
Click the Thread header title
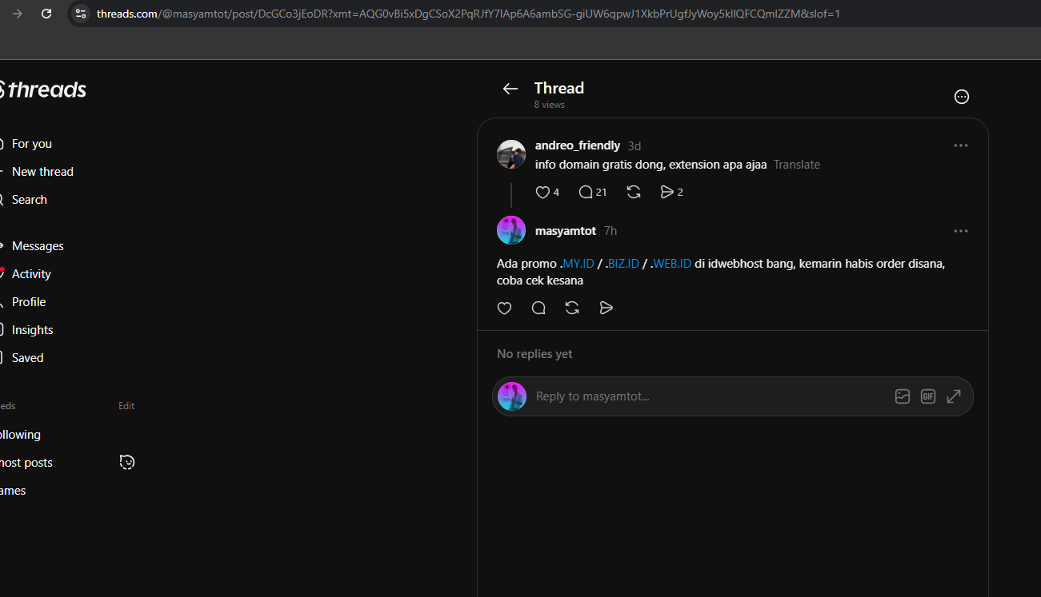coord(559,88)
